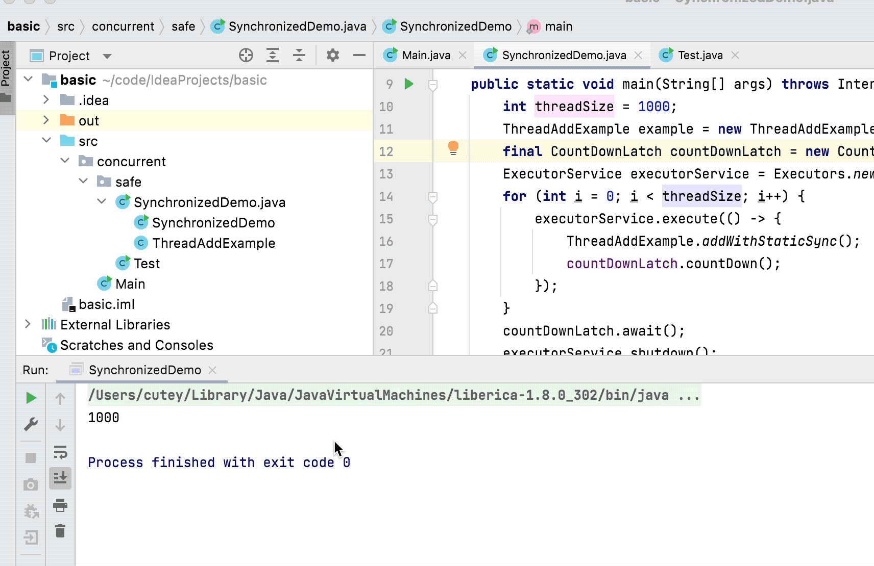Click the orange lightbulb intention icon
The width and height of the screenshot is (874, 566).
click(x=453, y=148)
